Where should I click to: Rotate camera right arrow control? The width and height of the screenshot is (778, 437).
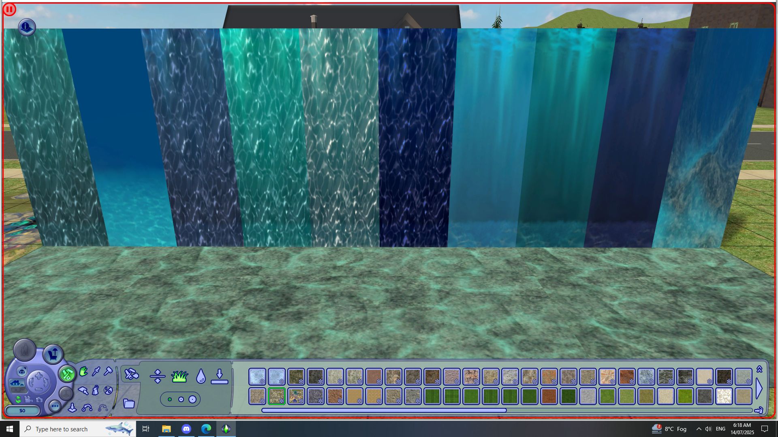[46, 382]
